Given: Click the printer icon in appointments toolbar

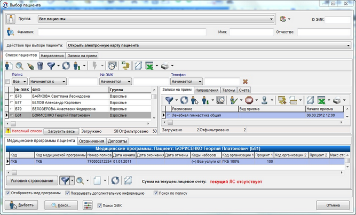Looking at the screenshot, I should point(337,100).
